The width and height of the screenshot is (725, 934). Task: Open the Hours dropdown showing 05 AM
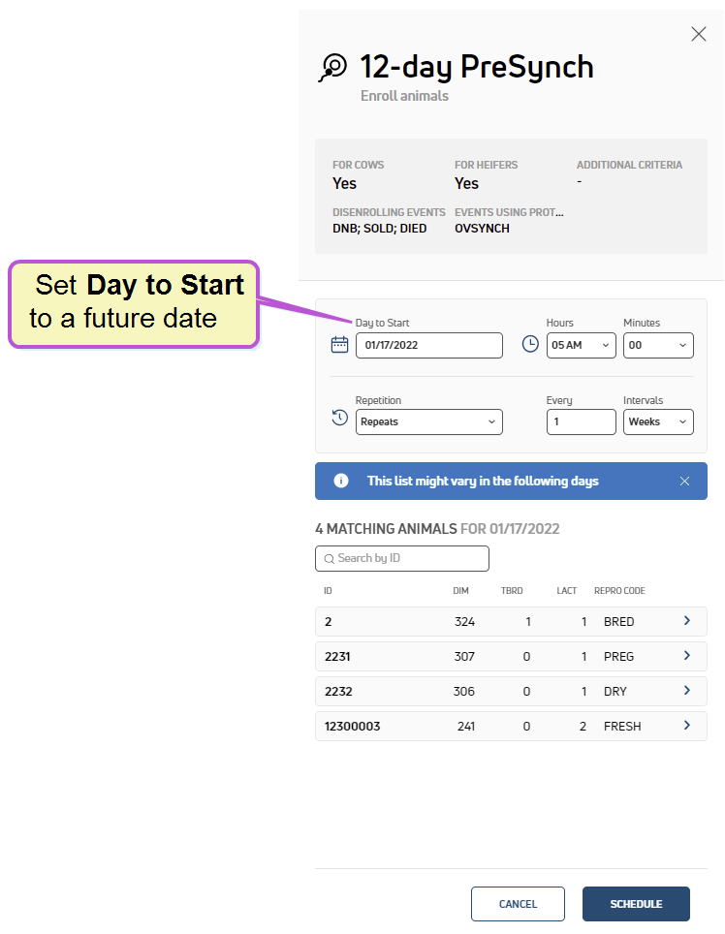(x=581, y=346)
